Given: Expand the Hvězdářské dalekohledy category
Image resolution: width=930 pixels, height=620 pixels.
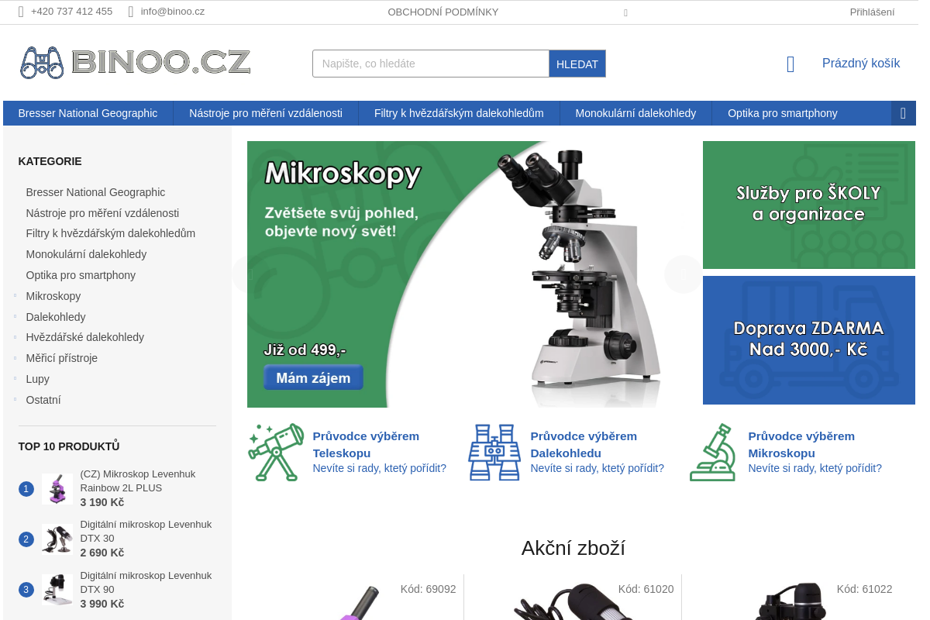Looking at the screenshot, I should (13, 337).
